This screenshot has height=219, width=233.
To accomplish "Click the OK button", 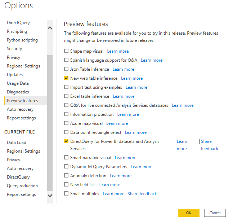I will (188, 213).
